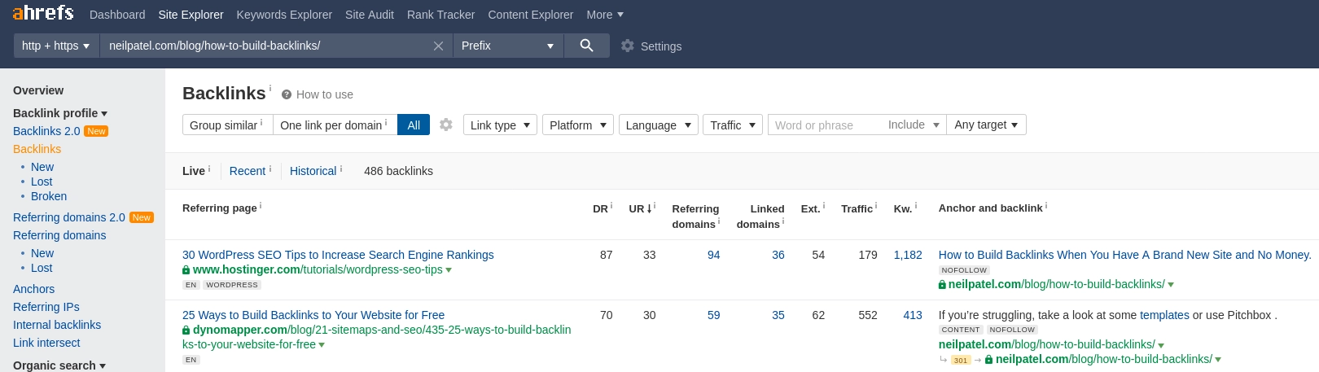The height and width of the screenshot is (372, 1319).
Task: Click the Word or phrase input field
Action: pos(824,125)
